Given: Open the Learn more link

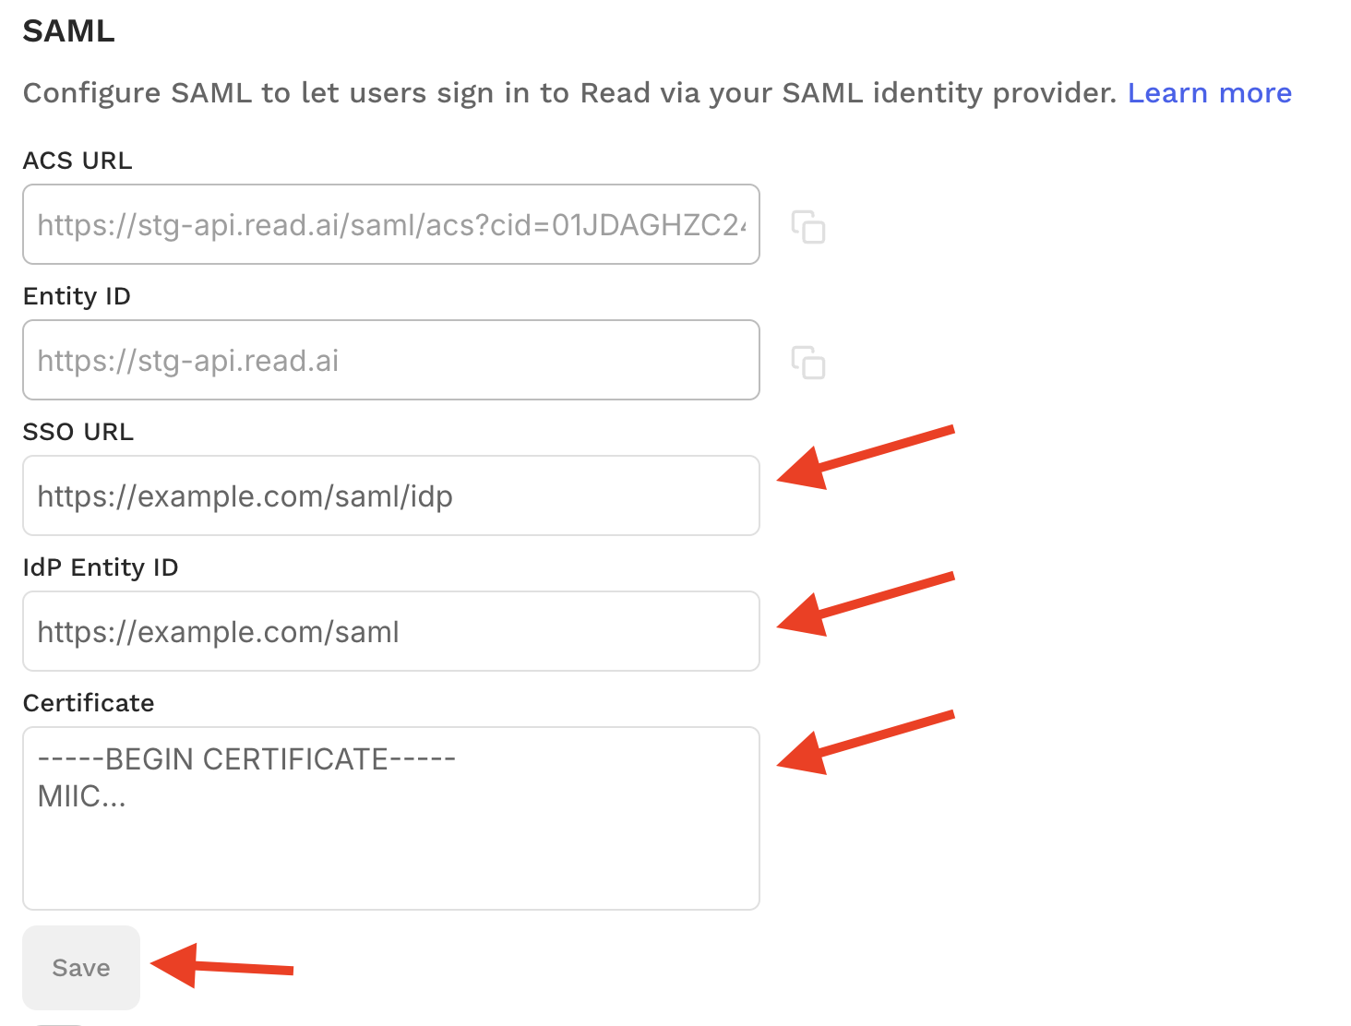Looking at the screenshot, I should click(x=1209, y=93).
